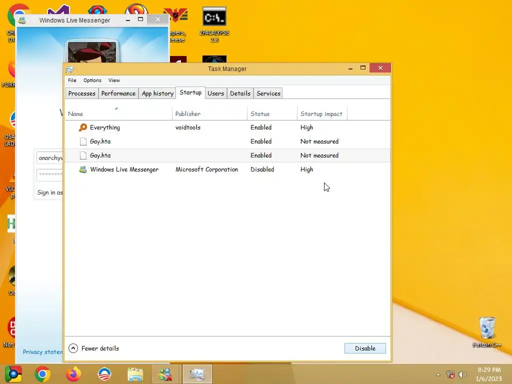Click the Disable button
Screen dimensions: 512x384
tap(365, 348)
